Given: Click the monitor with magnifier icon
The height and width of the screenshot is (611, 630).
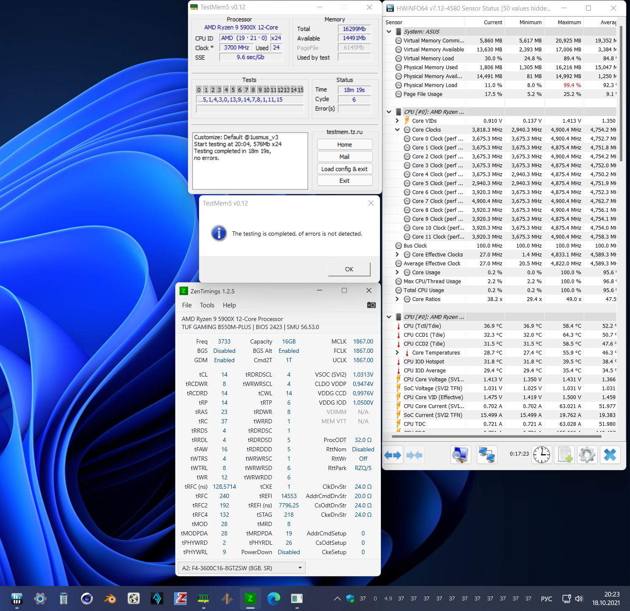Looking at the screenshot, I should click(x=461, y=455).
